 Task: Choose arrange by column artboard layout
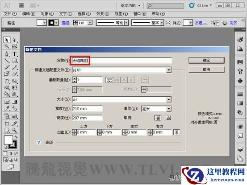coord(131,80)
